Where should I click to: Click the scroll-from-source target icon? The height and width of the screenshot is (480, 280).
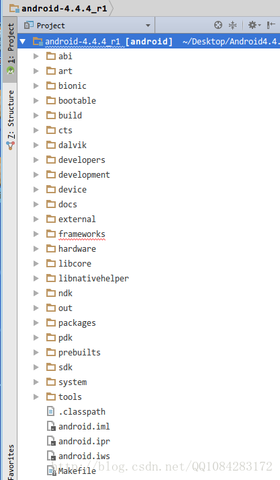click(218, 25)
